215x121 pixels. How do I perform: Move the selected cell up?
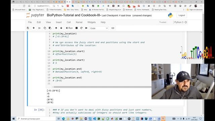pos(56,28)
